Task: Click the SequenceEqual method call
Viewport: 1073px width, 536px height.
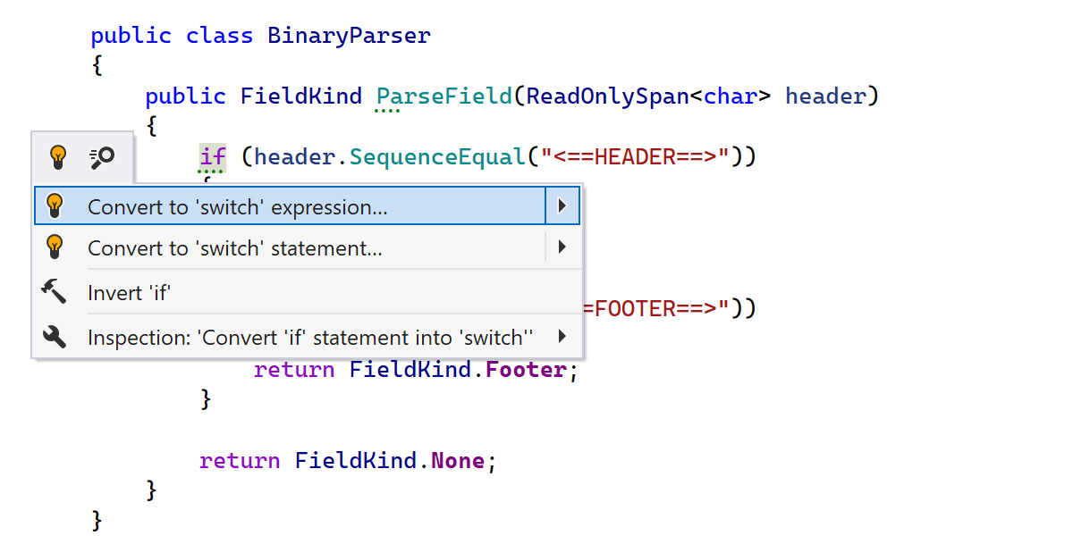Action: tap(437, 157)
